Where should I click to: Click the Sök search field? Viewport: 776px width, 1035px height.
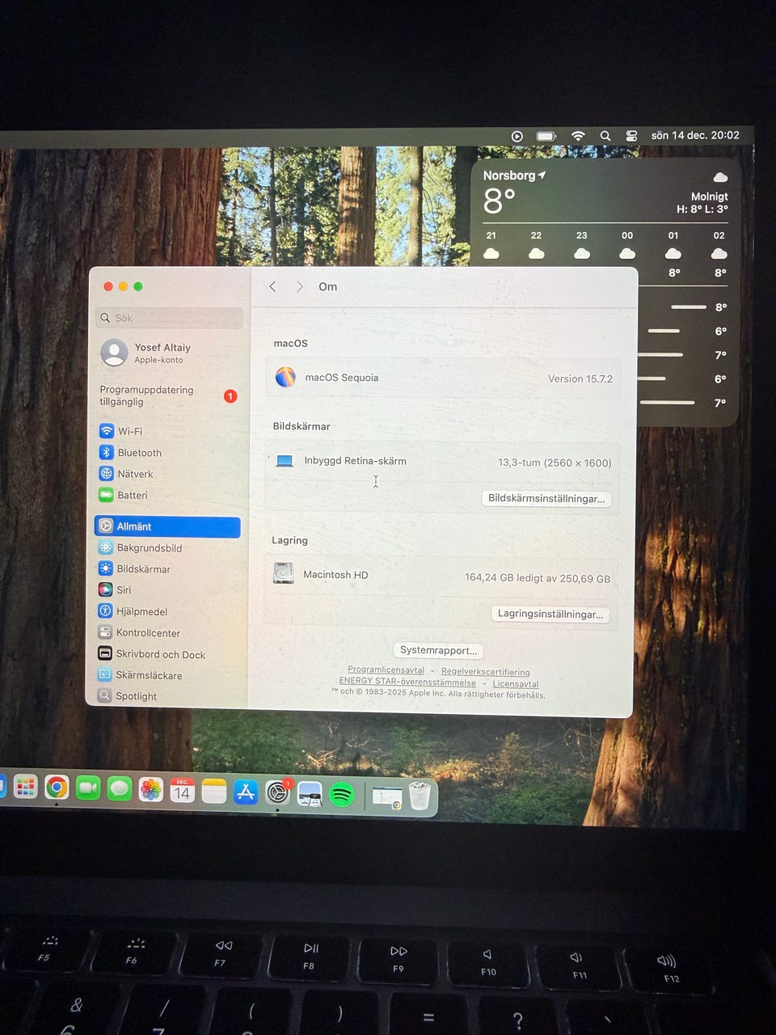(170, 318)
